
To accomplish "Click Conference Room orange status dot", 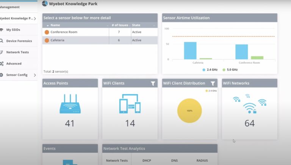I will tap(47, 32).
